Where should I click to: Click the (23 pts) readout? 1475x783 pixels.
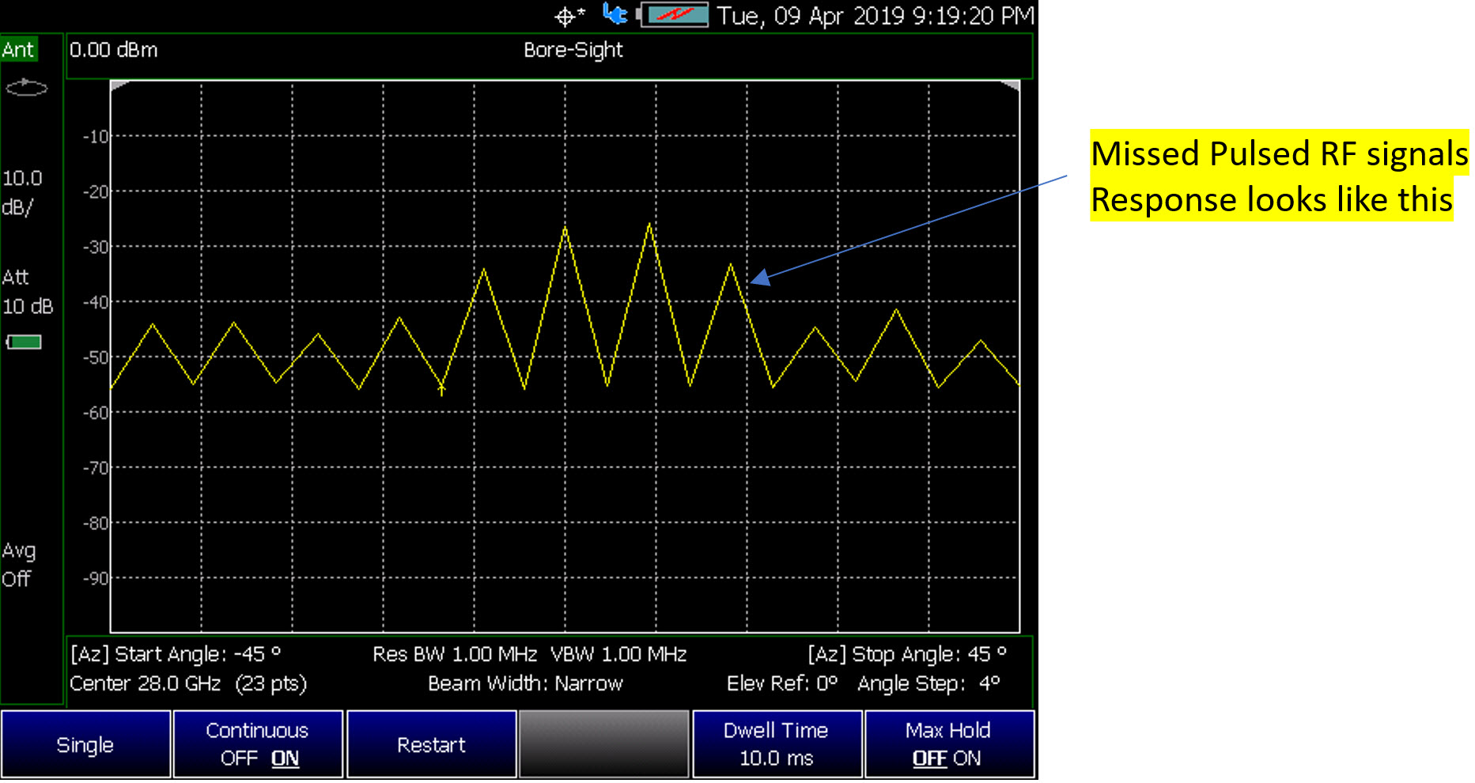[x=271, y=683]
